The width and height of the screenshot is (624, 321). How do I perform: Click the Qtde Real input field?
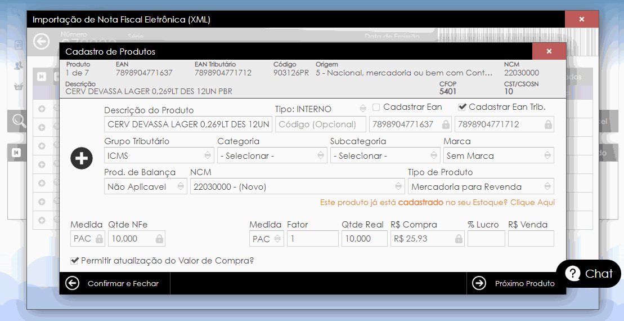(x=365, y=239)
